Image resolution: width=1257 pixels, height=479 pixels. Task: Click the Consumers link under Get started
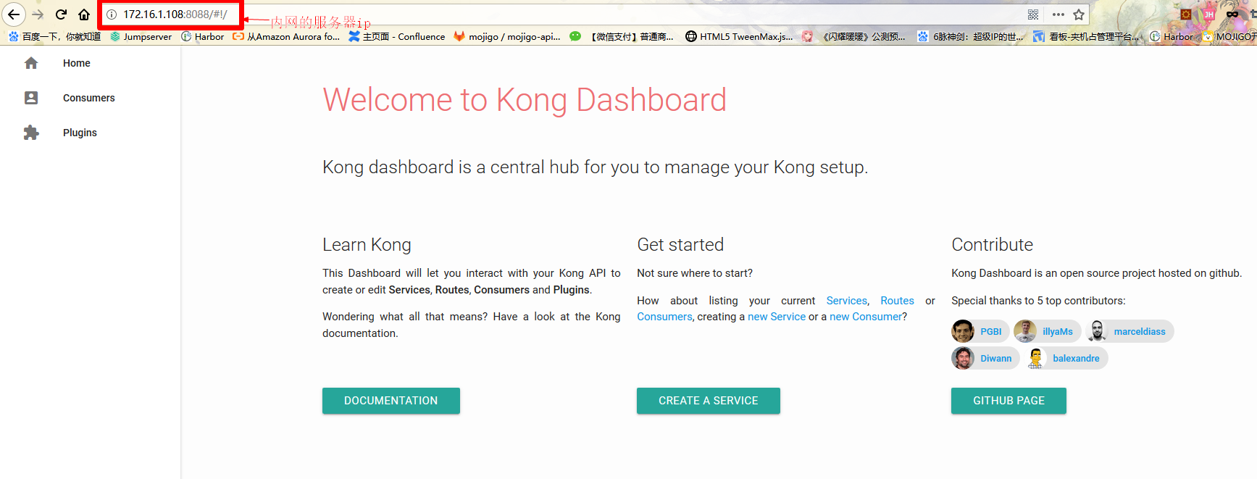pyautogui.click(x=664, y=317)
